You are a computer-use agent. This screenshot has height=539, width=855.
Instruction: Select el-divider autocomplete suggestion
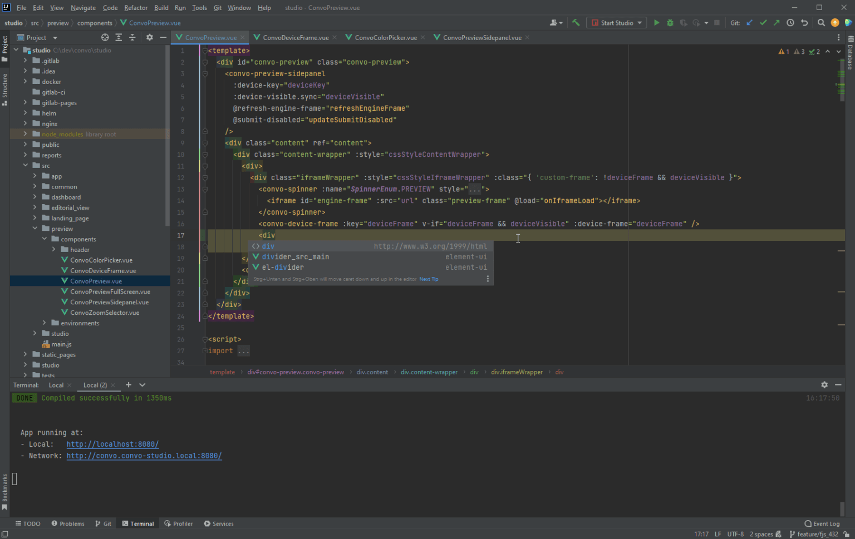click(283, 268)
